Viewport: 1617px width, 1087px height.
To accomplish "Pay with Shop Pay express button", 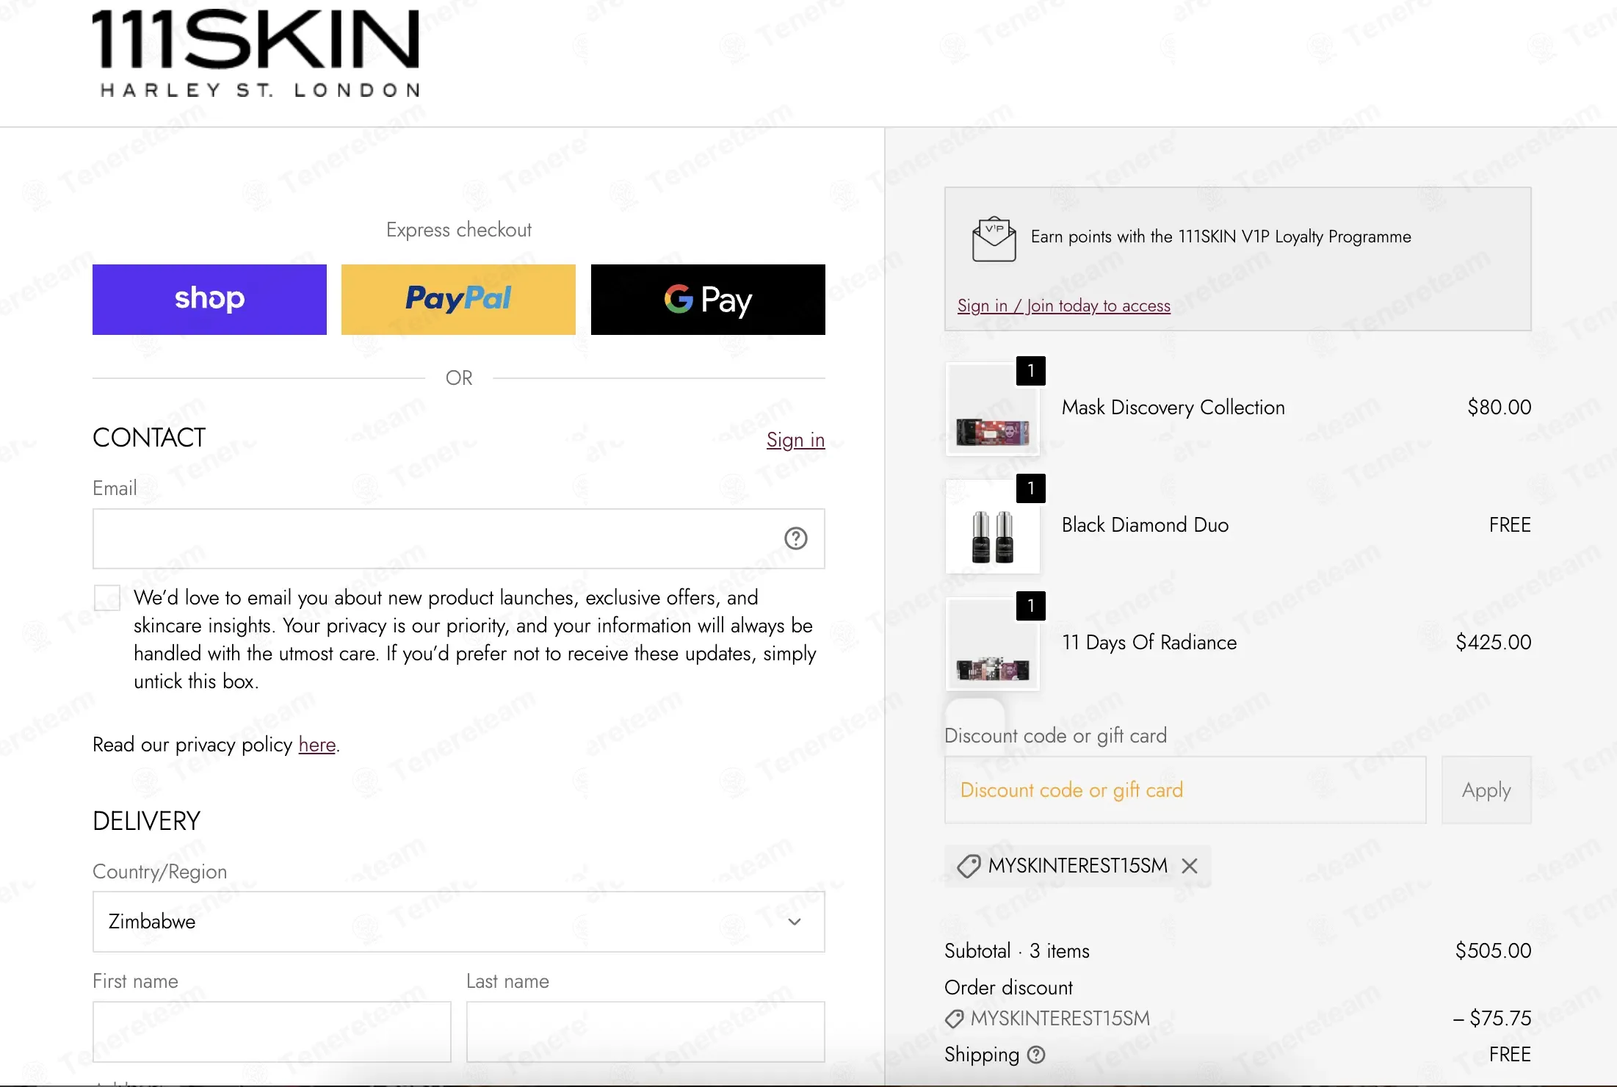I will (209, 300).
